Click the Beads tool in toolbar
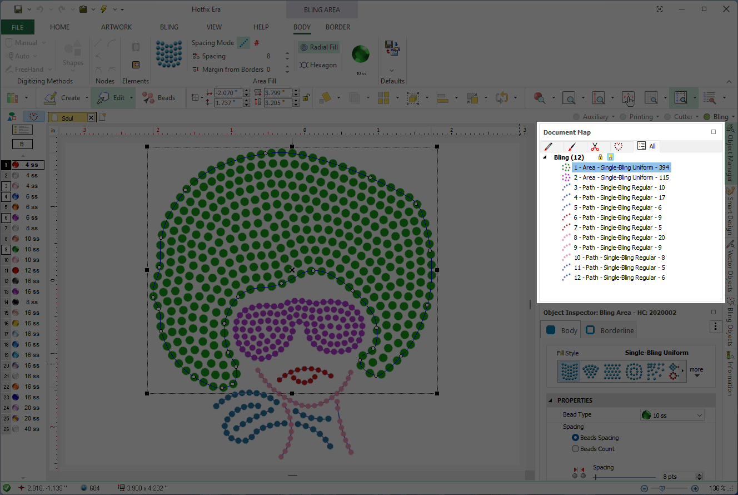This screenshot has width=738, height=495. pos(159,98)
